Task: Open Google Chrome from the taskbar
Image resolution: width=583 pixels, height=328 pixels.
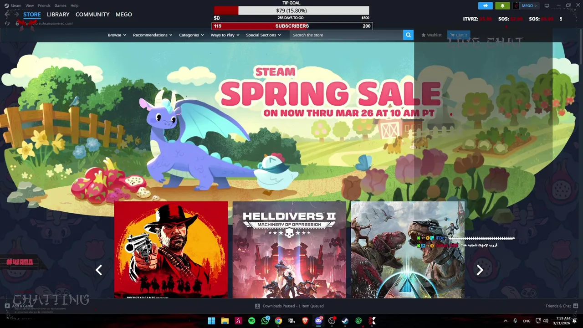Action: tap(278, 321)
